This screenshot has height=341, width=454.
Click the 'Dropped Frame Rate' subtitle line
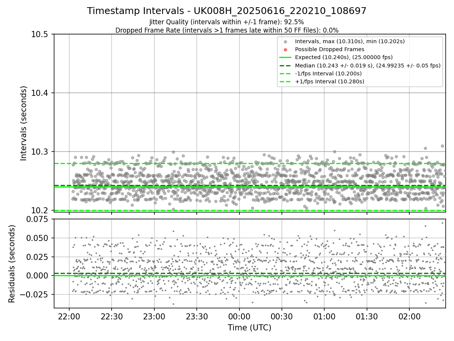pos(227,30)
